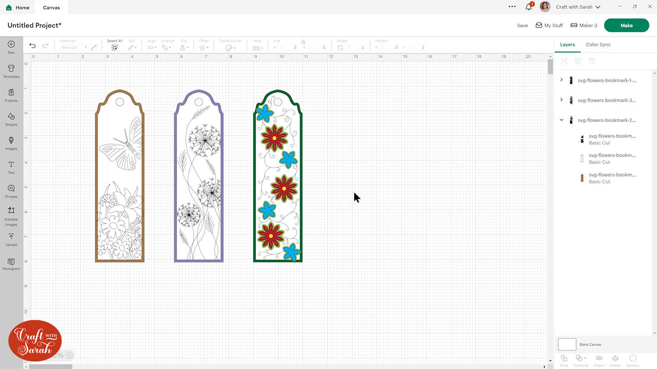Open the Images library

(x=11, y=140)
